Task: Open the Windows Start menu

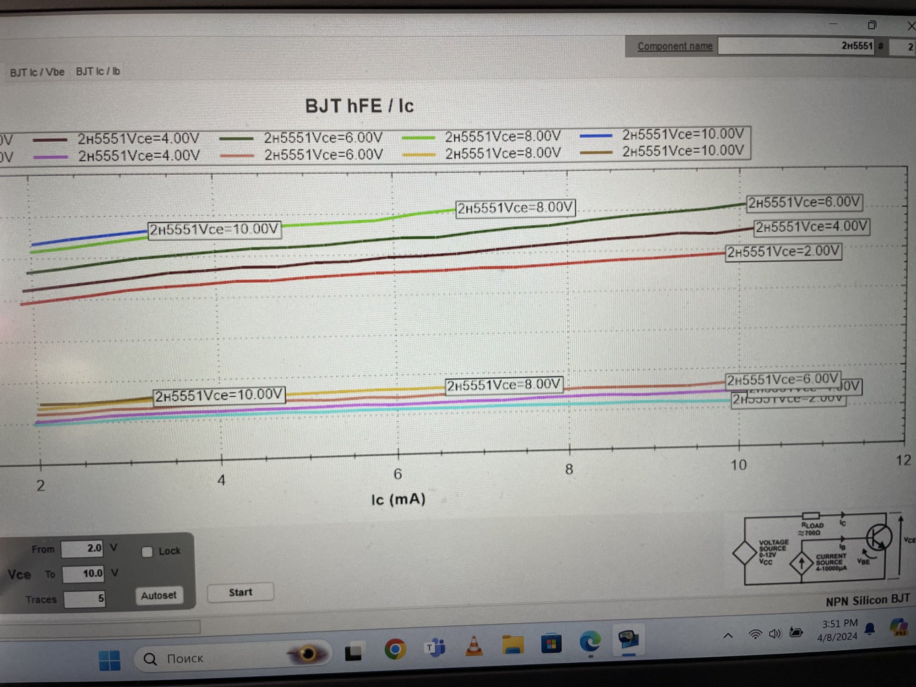Action: pyautogui.click(x=110, y=660)
